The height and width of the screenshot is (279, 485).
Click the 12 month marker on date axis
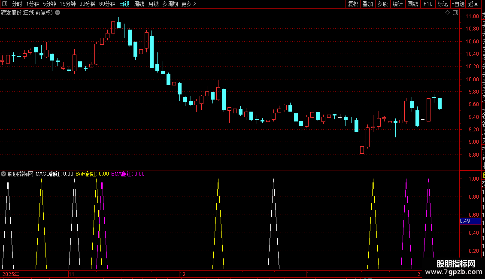click(182, 274)
